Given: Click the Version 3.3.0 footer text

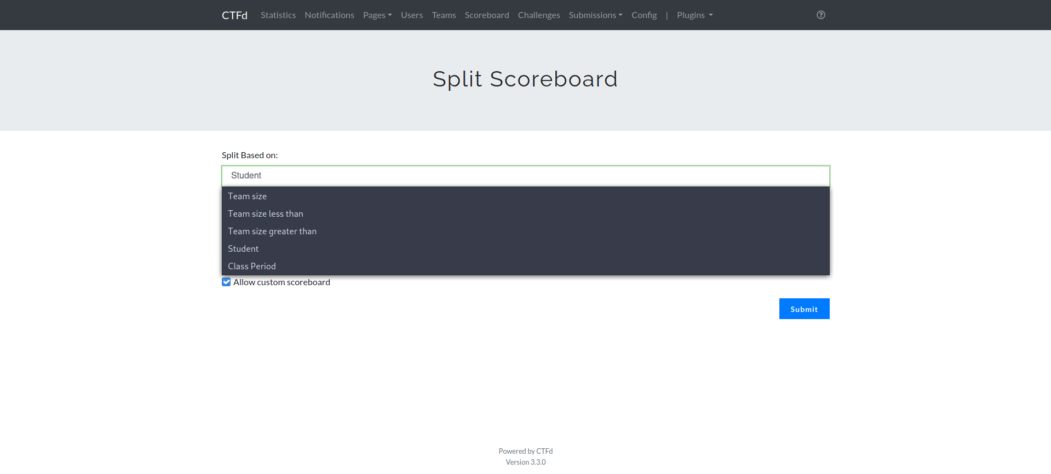Looking at the screenshot, I should (x=526, y=462).
